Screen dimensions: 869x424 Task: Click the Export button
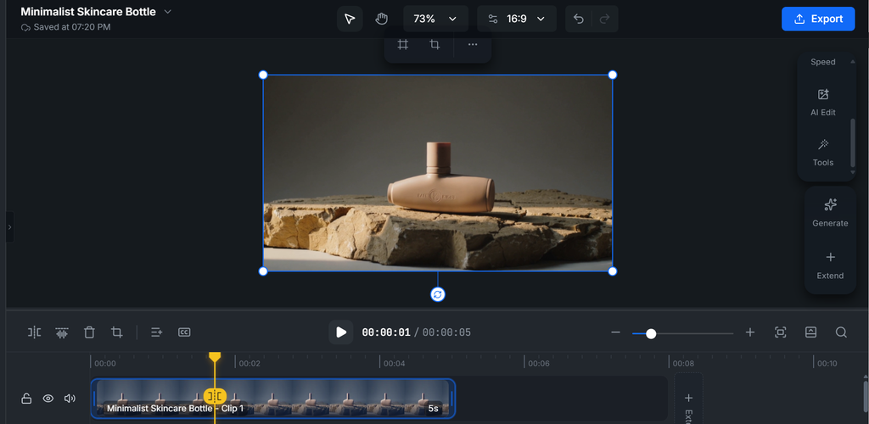818,19
